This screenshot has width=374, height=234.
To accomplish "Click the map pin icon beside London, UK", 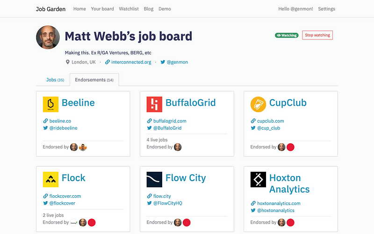I will pyautogui.click(x=68, y=62).
